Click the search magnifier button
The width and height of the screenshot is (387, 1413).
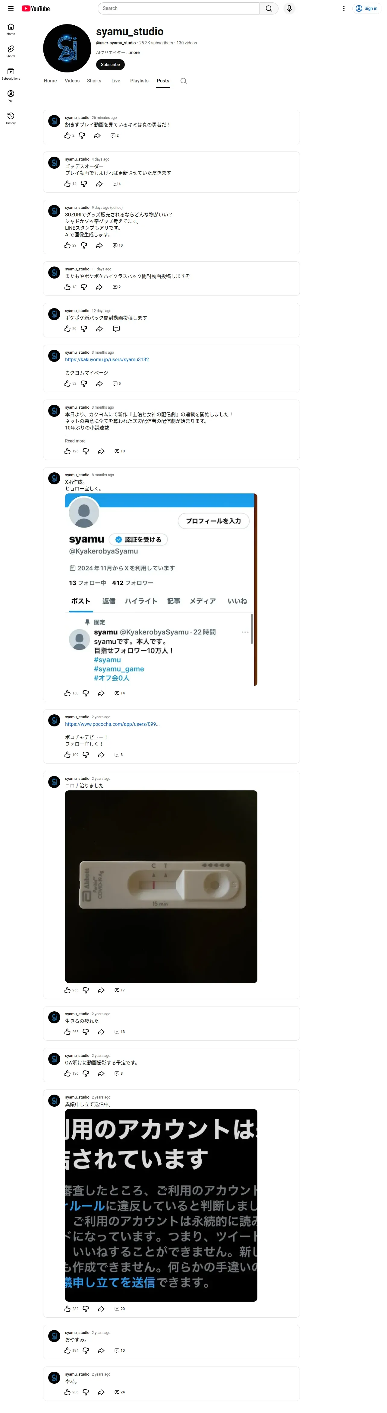[x=269, y=8]
